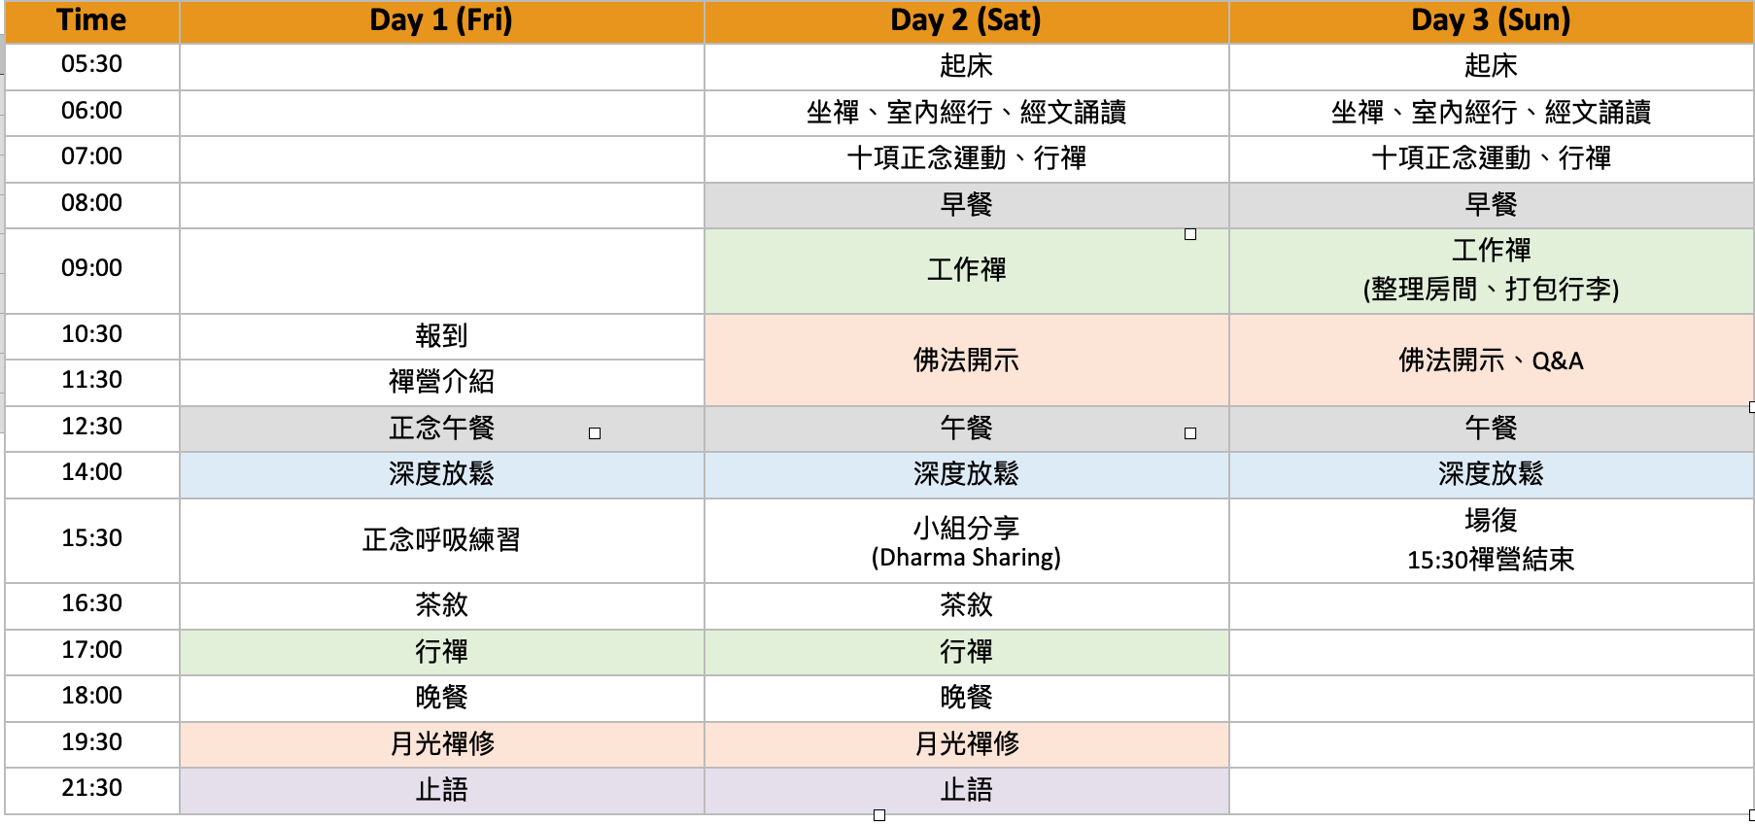Click the handle beside 正念午餐

pyautogui.click(x=595, y=433)
